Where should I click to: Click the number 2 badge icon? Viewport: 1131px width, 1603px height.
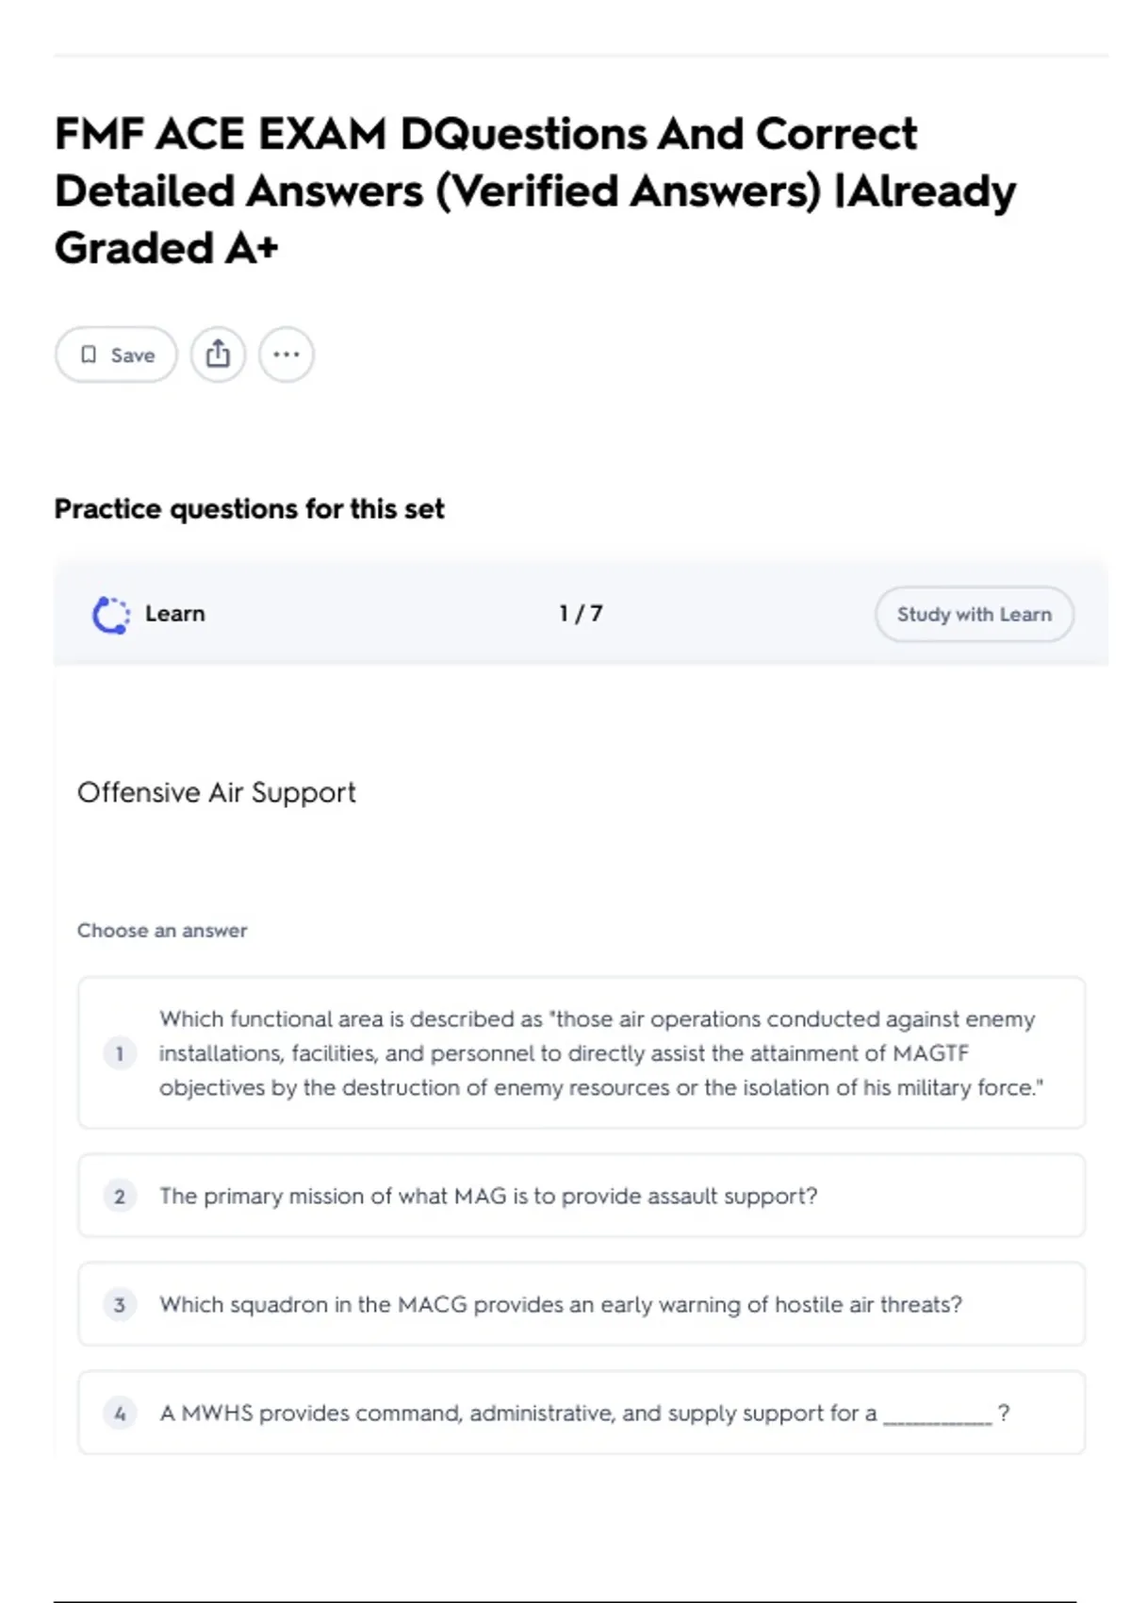tap(120, 1197)
